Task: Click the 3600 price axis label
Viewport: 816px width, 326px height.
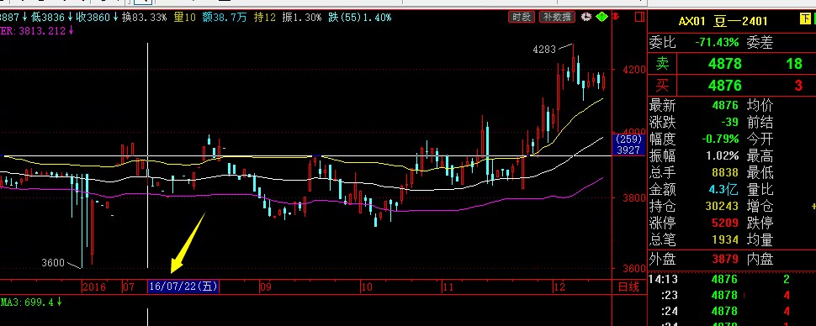Action: click(633, 268)
